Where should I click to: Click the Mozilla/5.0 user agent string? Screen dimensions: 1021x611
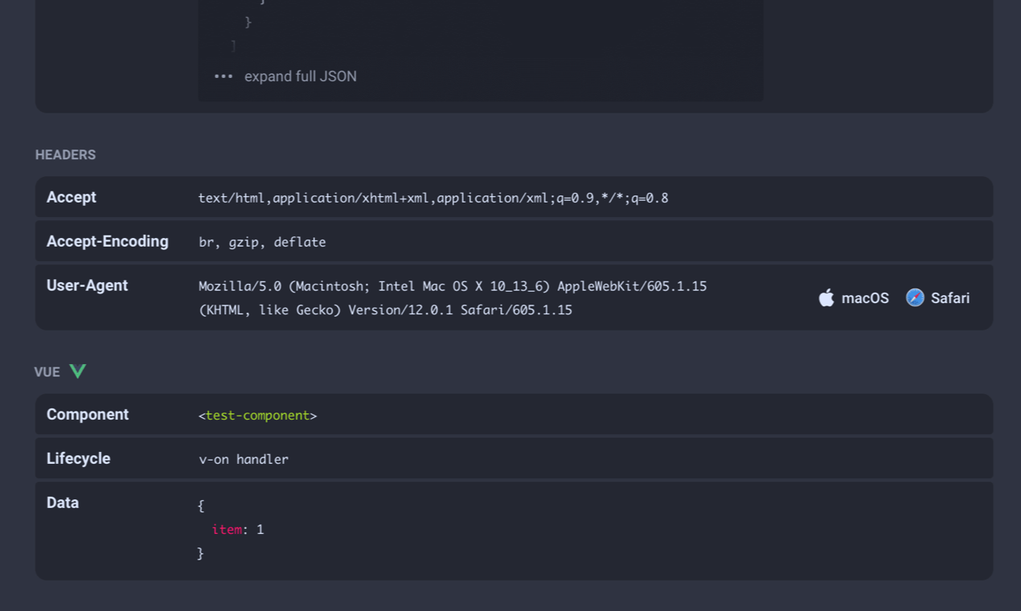point(453,297)
